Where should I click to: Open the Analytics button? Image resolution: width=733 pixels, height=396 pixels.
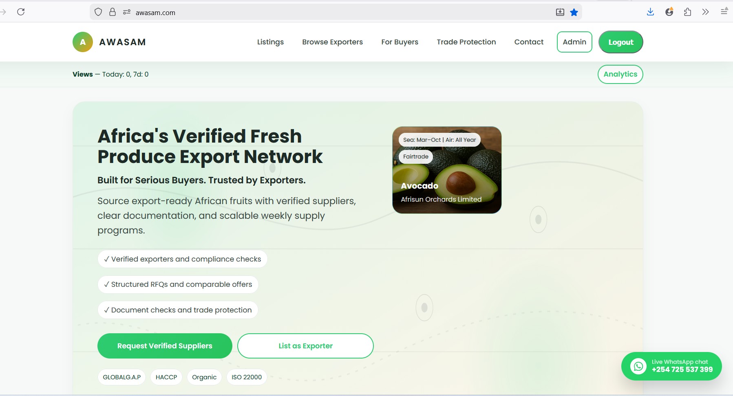[x=620, y=74]
